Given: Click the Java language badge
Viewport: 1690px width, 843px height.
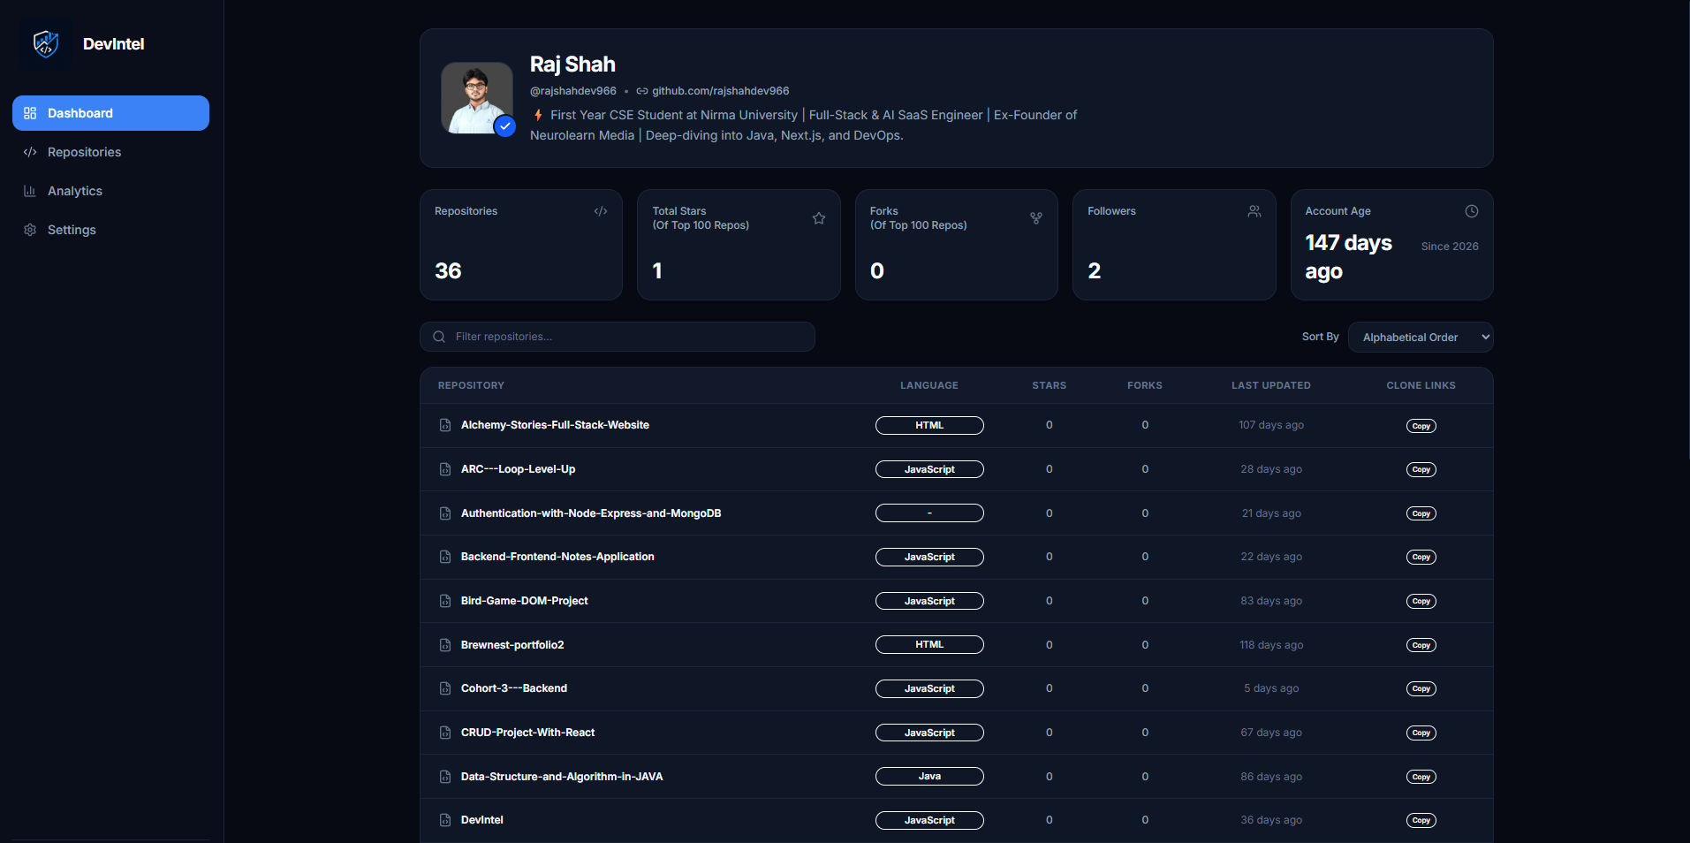Looking at the screenshot, I should click(x=929, y=777).
